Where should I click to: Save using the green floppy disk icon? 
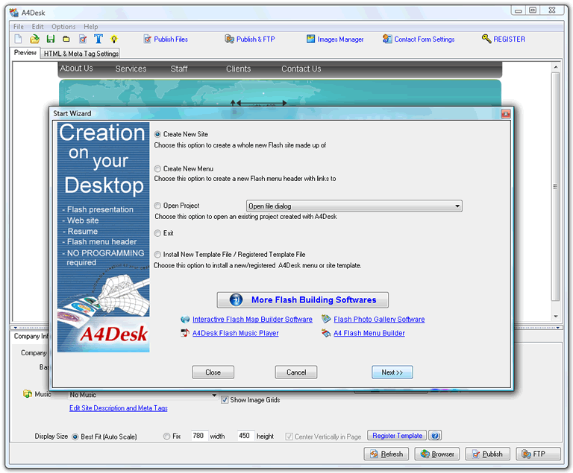[x=51, y=39]
